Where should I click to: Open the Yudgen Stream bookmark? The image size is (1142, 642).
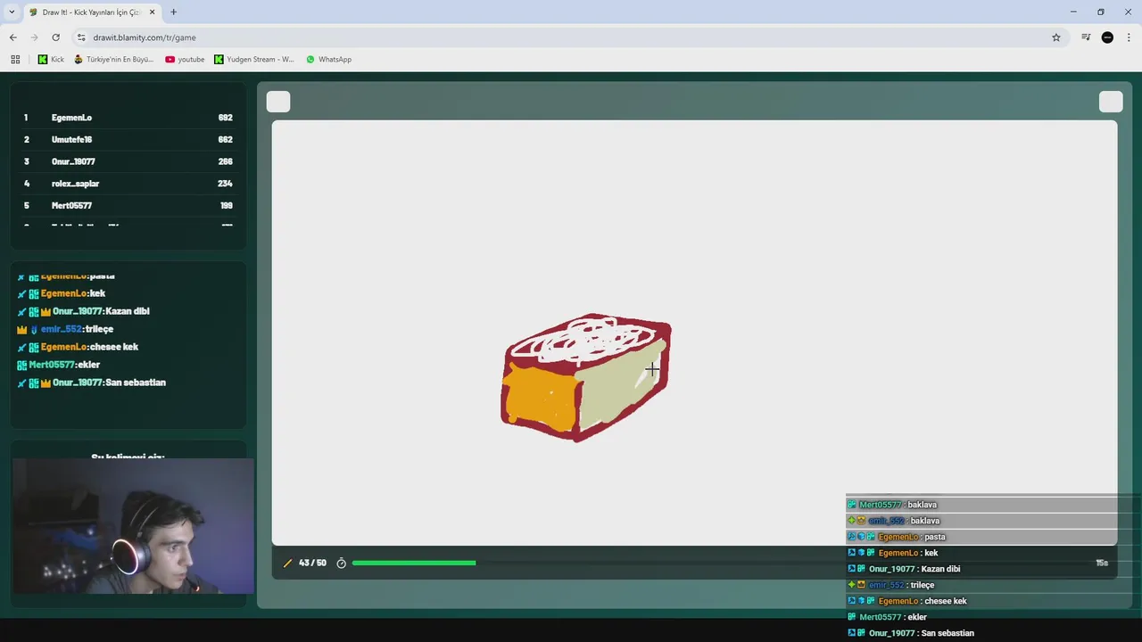(253, 60)
